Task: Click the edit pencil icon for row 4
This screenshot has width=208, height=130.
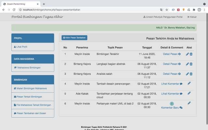Action: [x=189, y=83]
